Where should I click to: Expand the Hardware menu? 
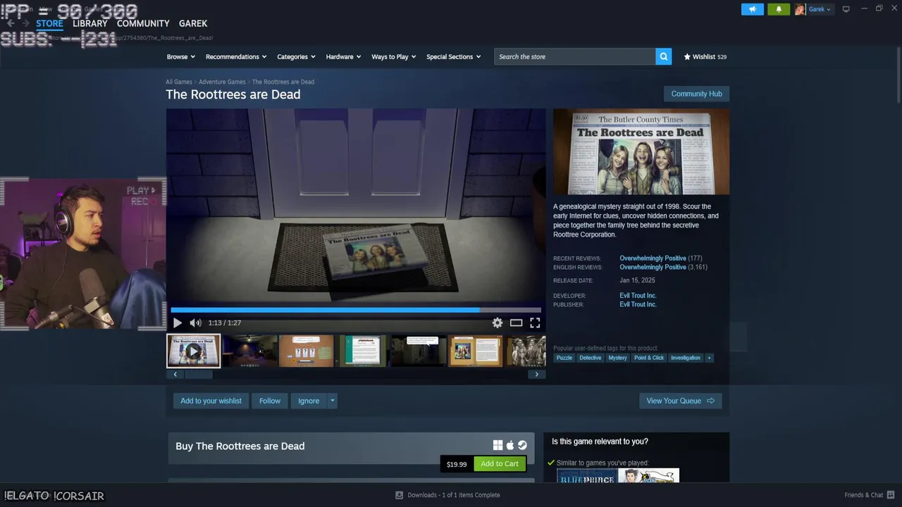click(x=343, y=56)
